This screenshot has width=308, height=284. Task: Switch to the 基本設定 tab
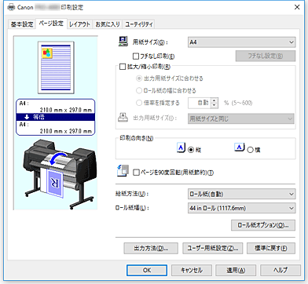22,24
